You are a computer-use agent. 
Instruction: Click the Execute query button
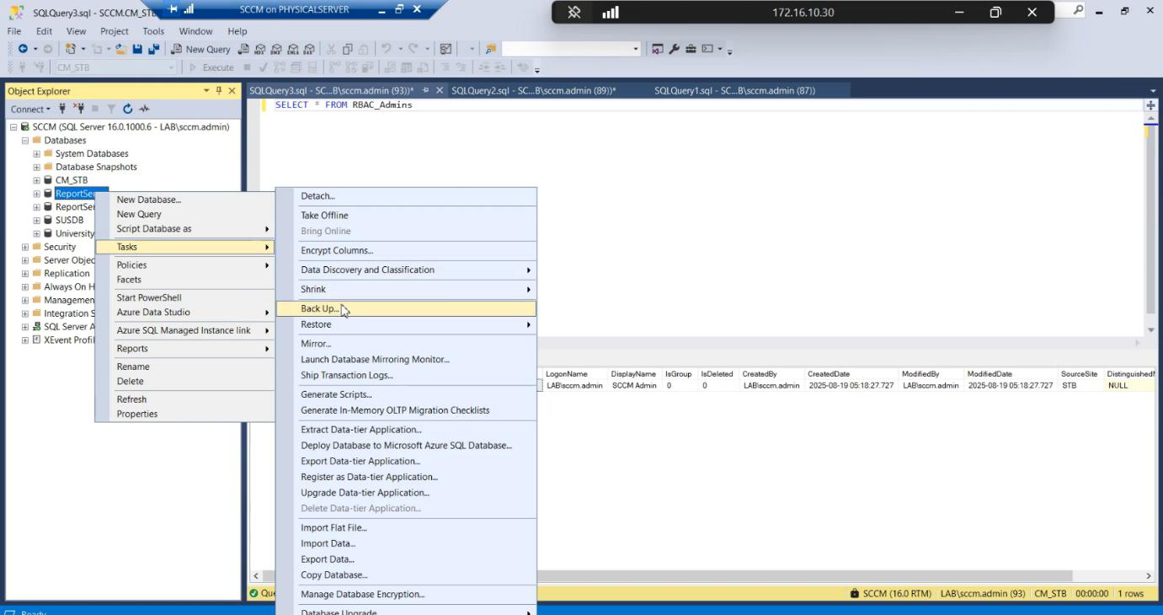point(211,67)
